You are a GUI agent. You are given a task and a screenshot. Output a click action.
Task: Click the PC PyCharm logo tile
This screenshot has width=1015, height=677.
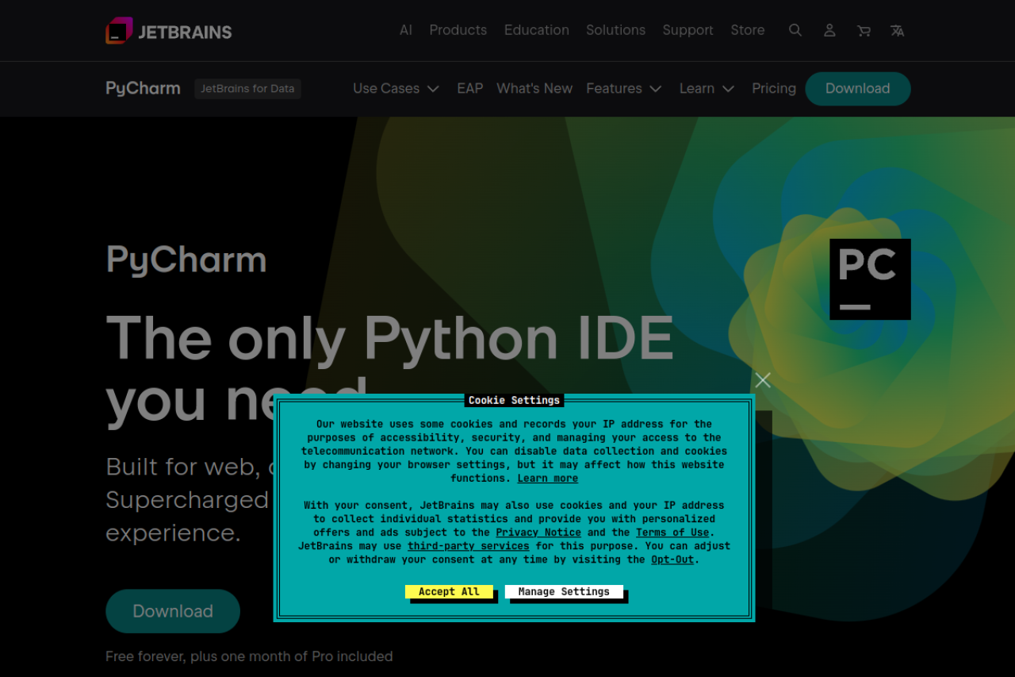[x=870, y=279]
